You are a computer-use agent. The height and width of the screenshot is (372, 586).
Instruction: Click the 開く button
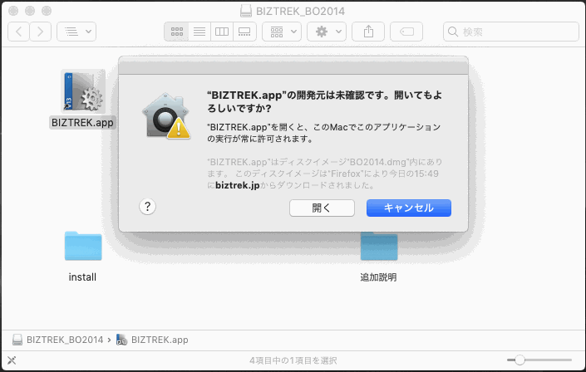click(x=322, y=208)
